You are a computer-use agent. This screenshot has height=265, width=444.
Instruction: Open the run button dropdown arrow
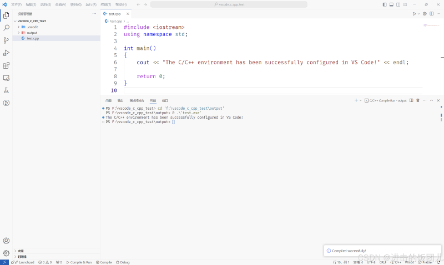coord(419,13)
